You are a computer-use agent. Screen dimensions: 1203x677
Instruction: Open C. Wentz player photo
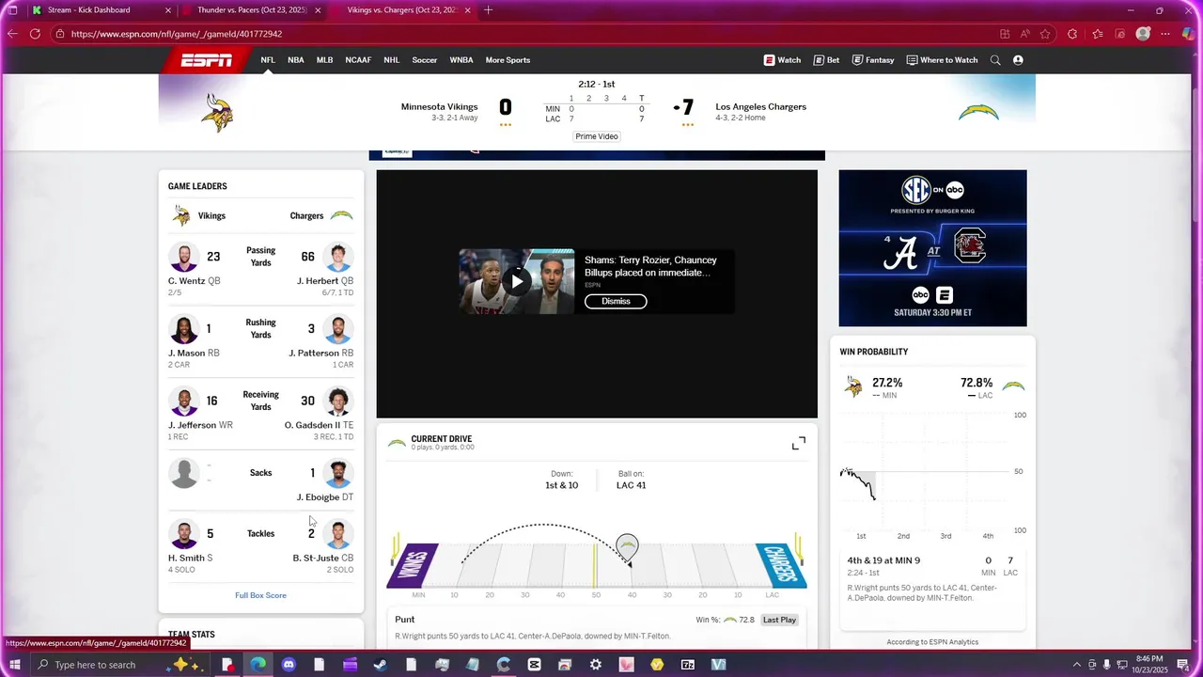click(184, 257)
